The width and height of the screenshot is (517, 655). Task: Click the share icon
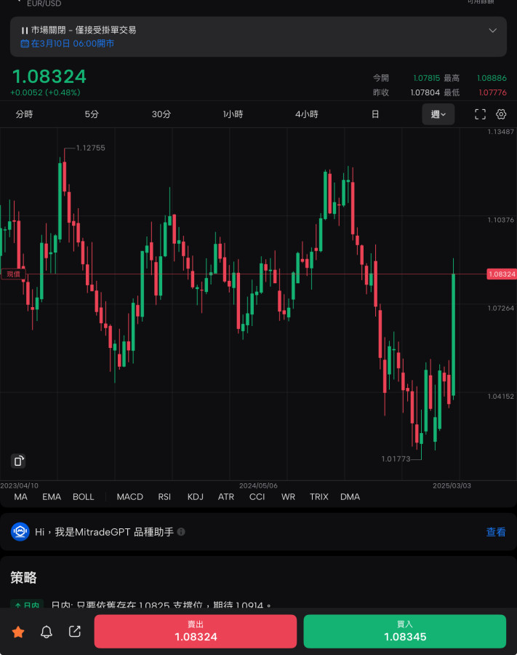pos(75,632)
